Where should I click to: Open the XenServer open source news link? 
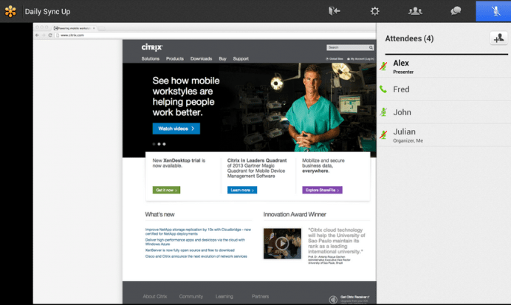pyautogui.click(x=190, y=250)
